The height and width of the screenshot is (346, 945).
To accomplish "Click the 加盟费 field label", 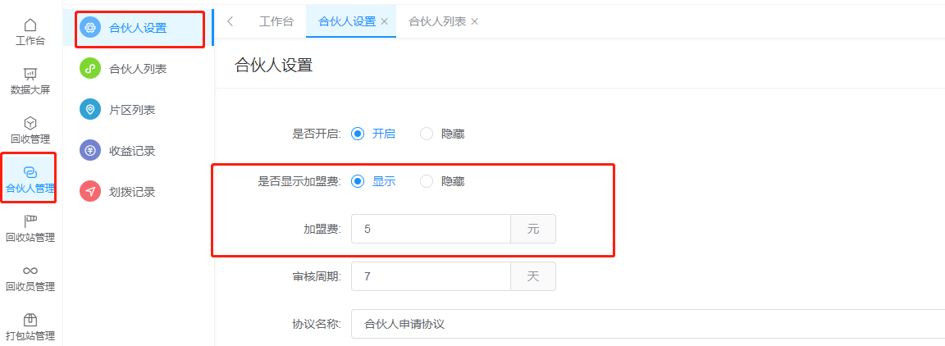I will pos(322,229).
